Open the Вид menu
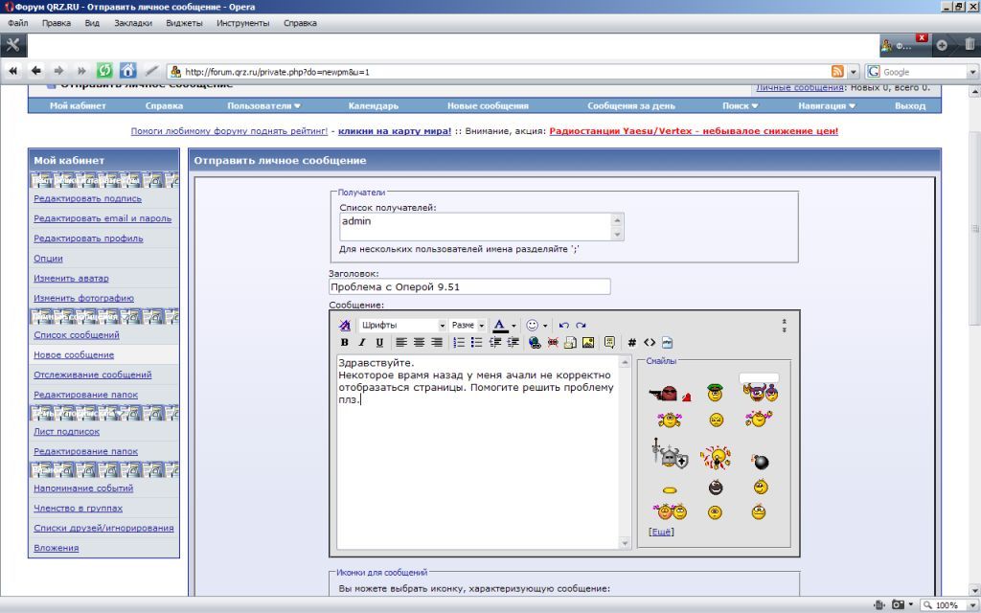Viewport: 981px width, 613px height. (92, 23)
